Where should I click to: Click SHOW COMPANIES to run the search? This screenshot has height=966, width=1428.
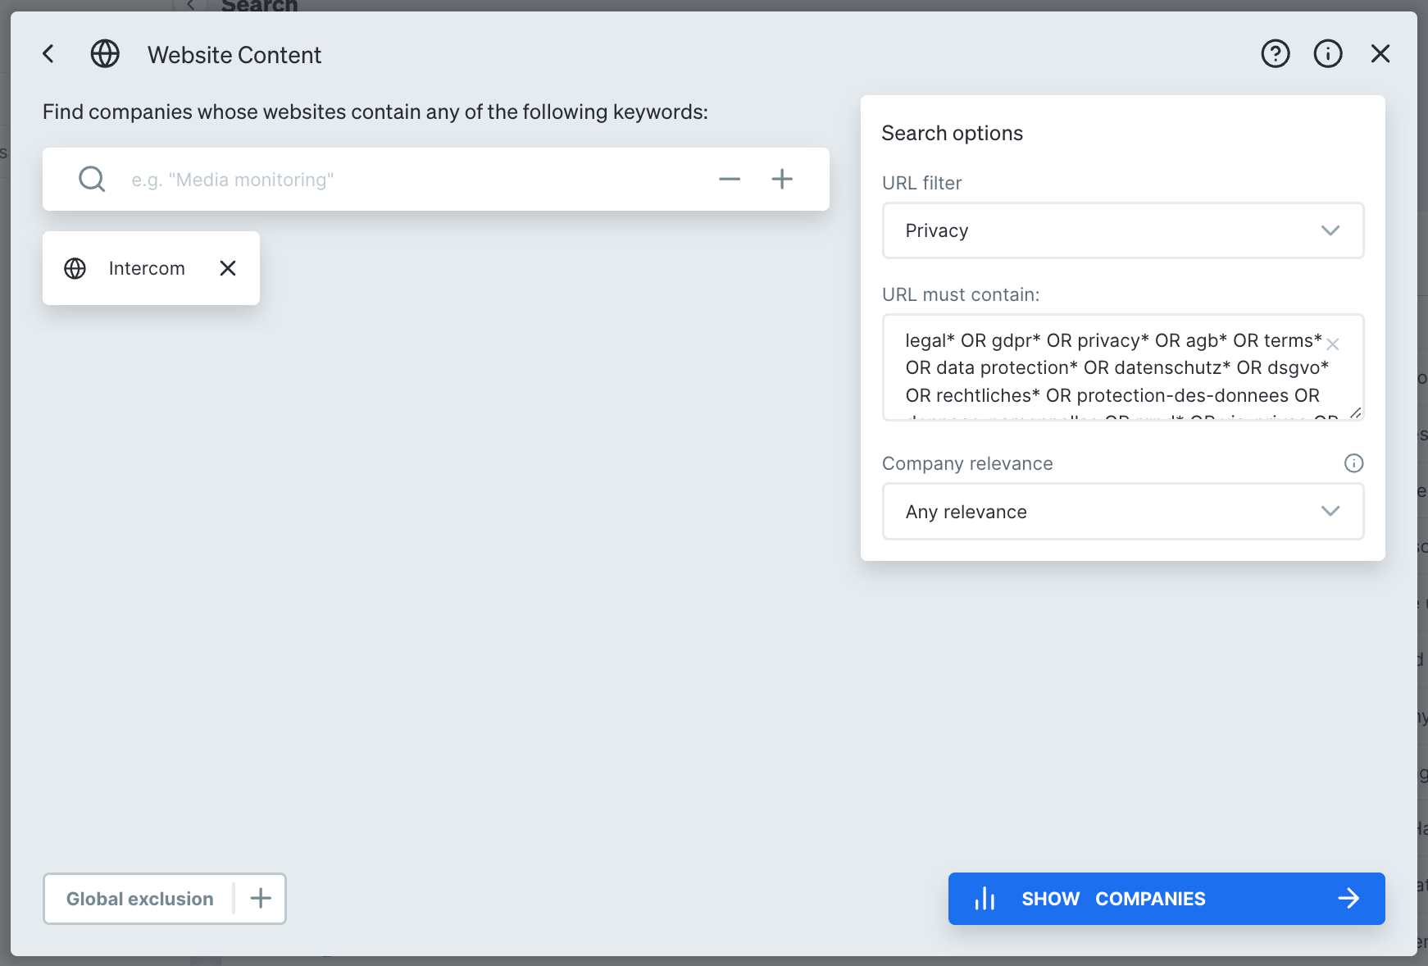click(1113, 898)
